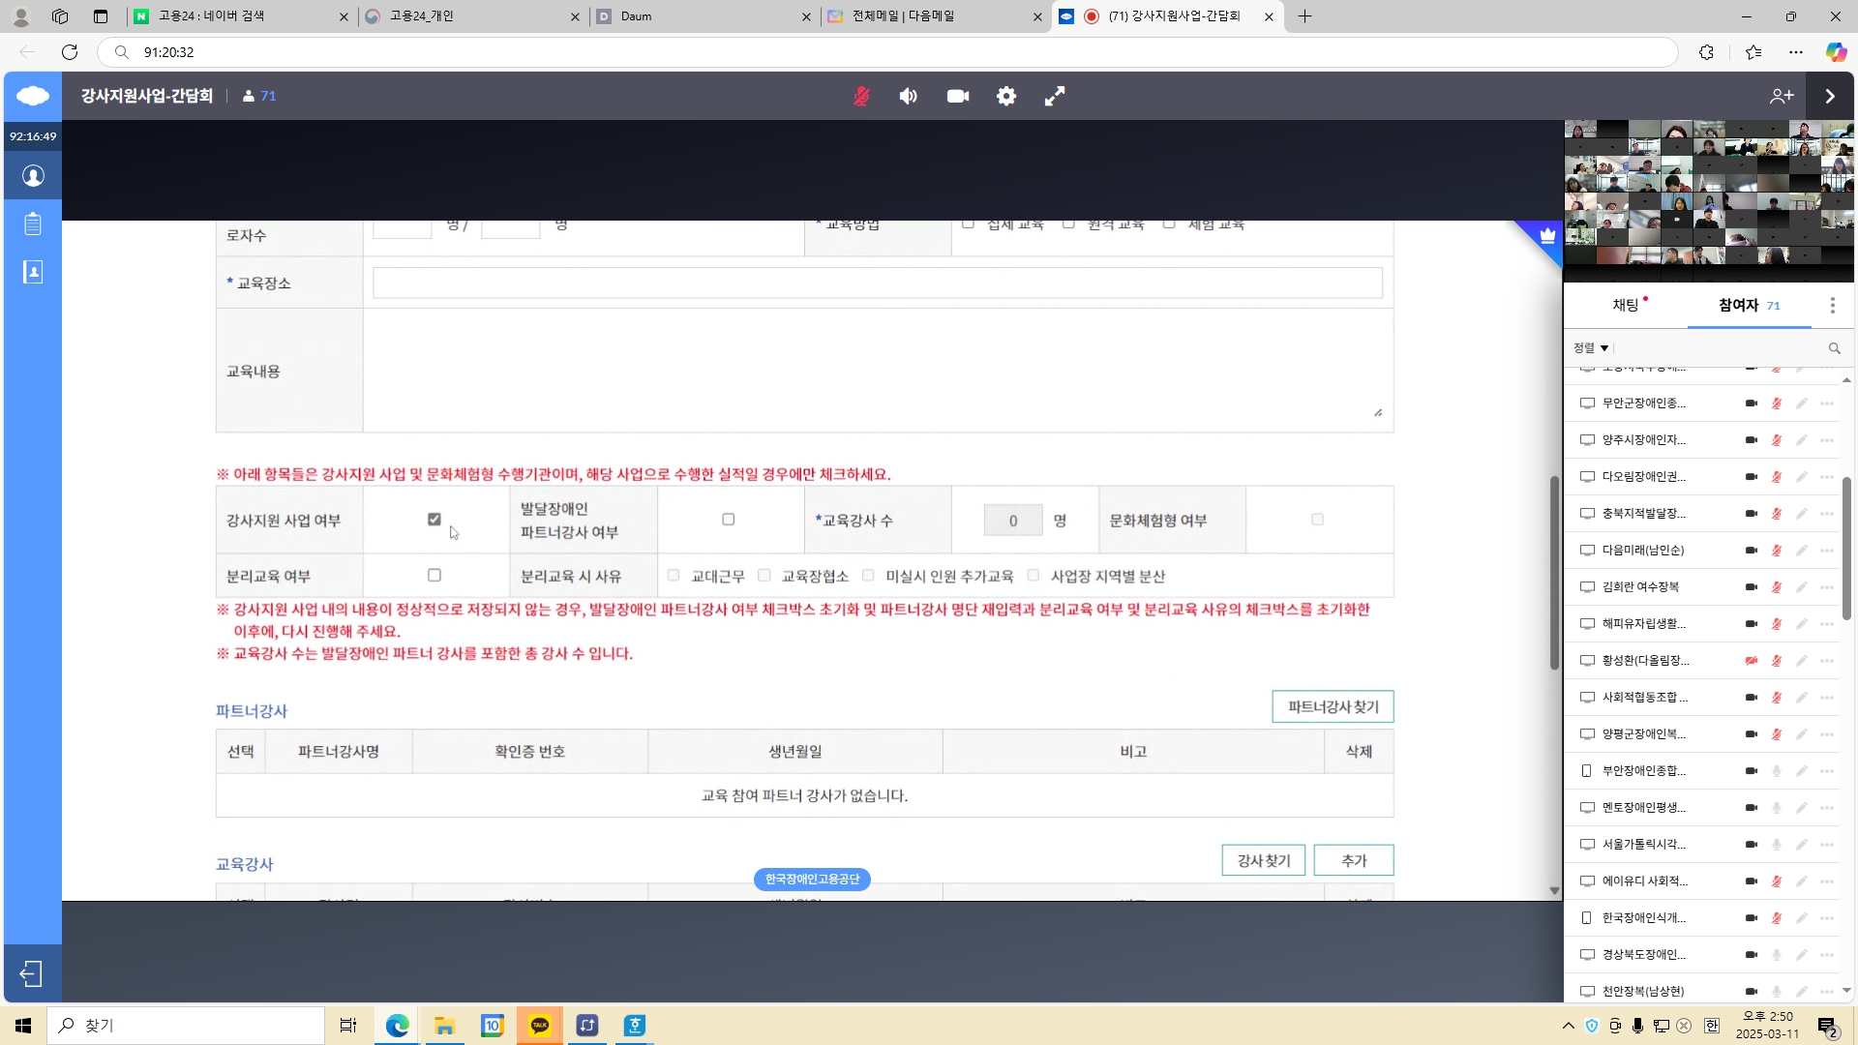Toggle the video camera icon
Viewport: 1858px width, 1045px height.
957,96
